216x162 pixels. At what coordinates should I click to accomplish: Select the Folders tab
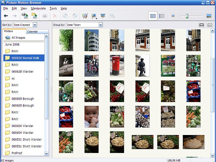coord(14,31)
